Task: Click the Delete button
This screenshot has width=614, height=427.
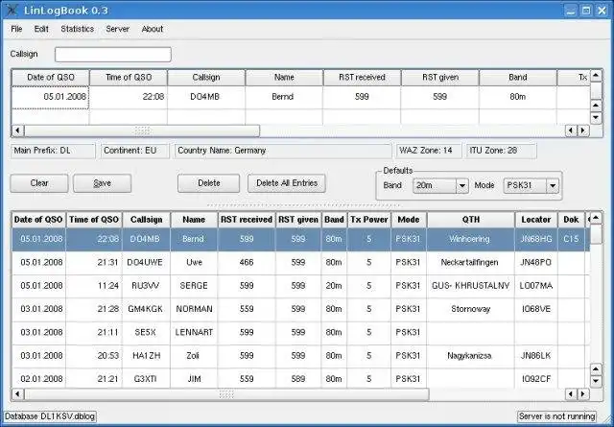Action: pos(209,183)
